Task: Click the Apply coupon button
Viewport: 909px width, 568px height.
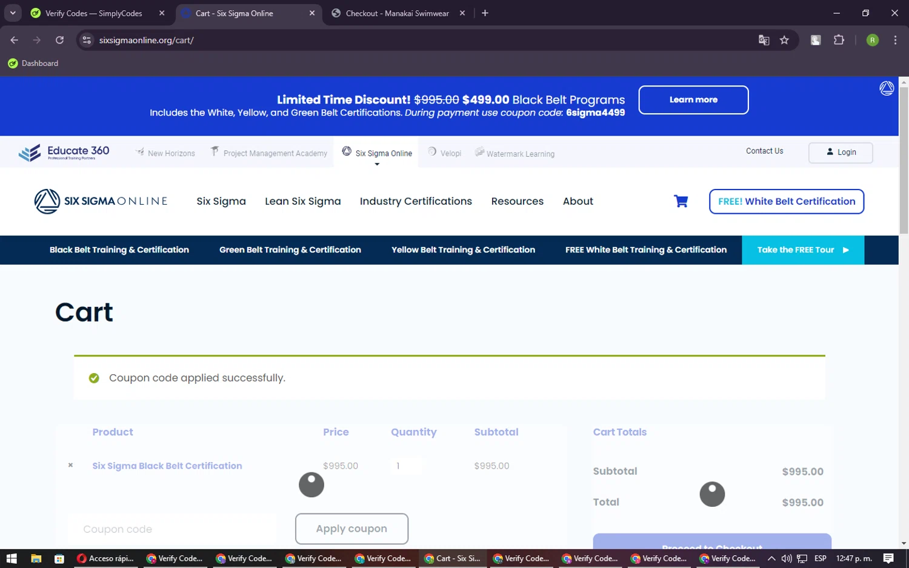Action: 351,529
